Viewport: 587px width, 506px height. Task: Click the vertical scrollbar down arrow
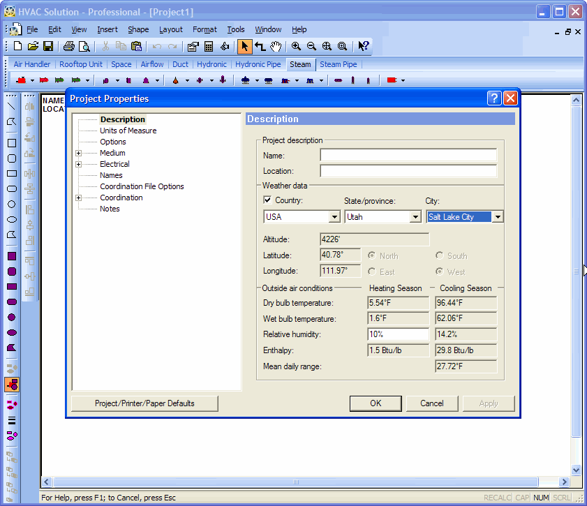(576, 470)
